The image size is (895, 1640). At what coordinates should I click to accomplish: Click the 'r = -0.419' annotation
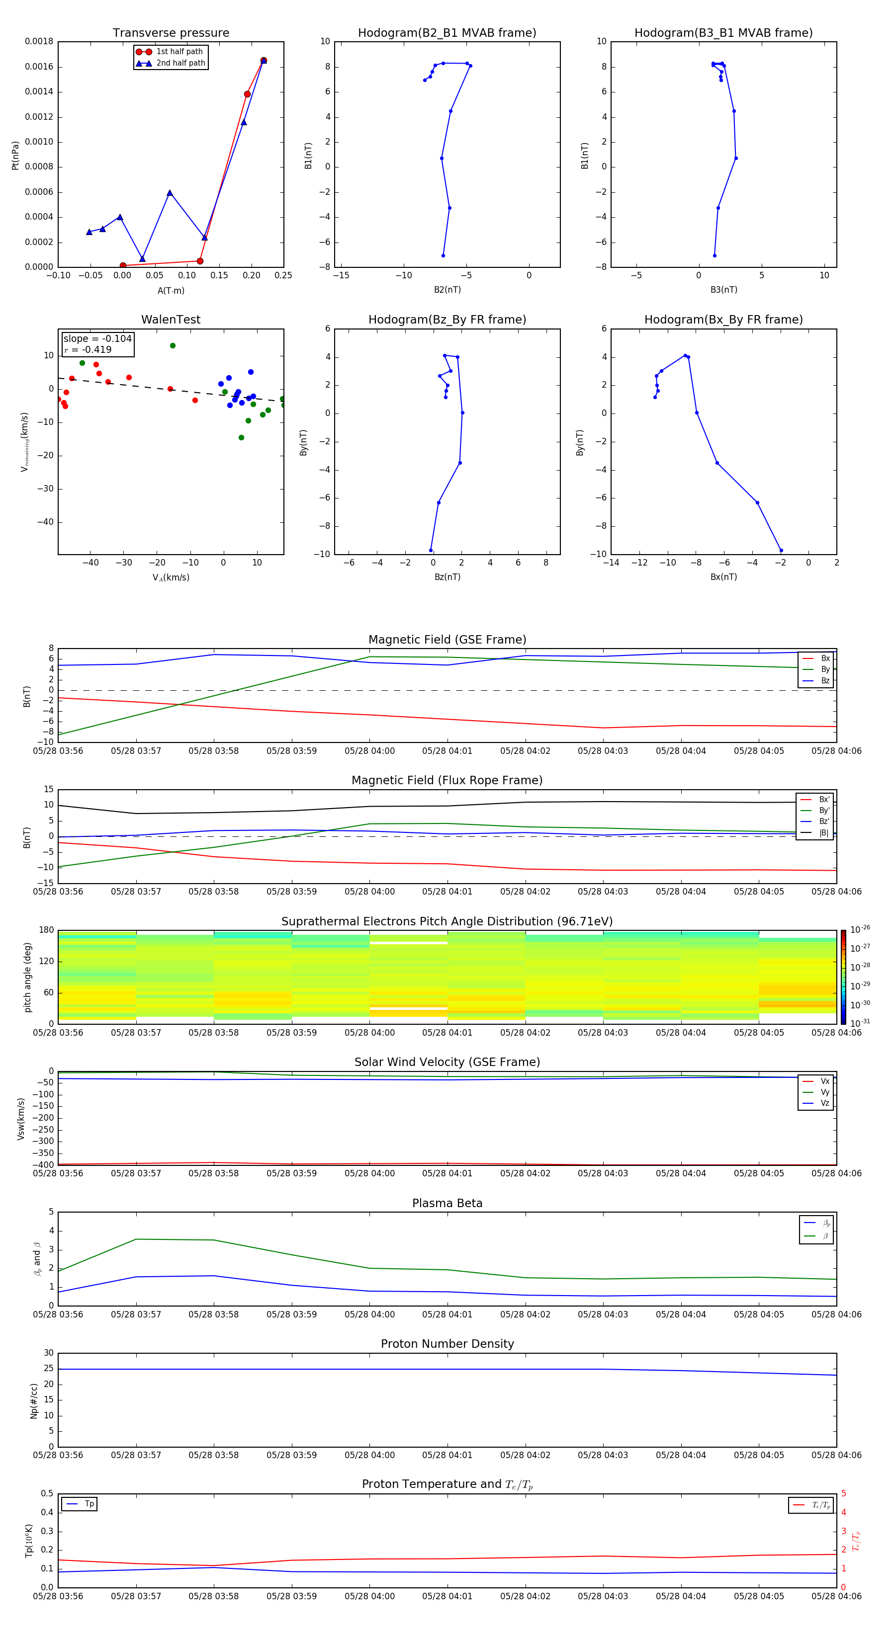[88, 349]
